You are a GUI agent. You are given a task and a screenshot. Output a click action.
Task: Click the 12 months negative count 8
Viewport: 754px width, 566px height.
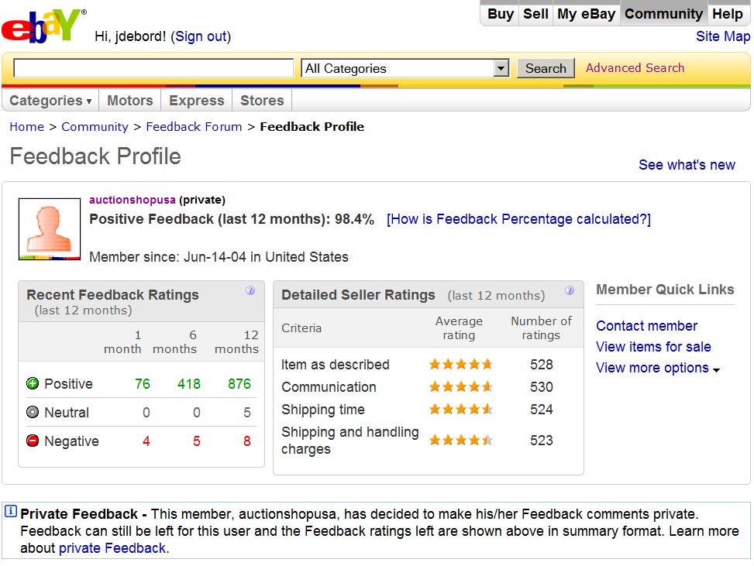(x=247, y=441)
